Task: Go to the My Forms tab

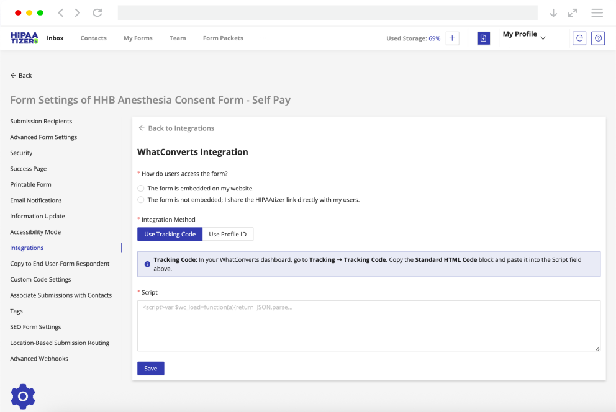Action: click(x=138, y=38)
